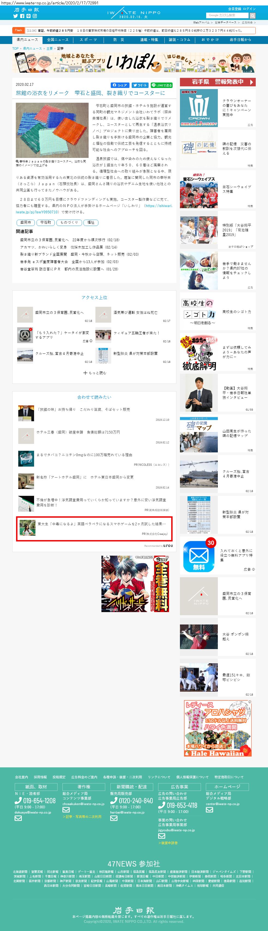This screenshot has width=268, height=931.
Task: Click the IWATE NIPPO center banner logo
Action: 134,13
